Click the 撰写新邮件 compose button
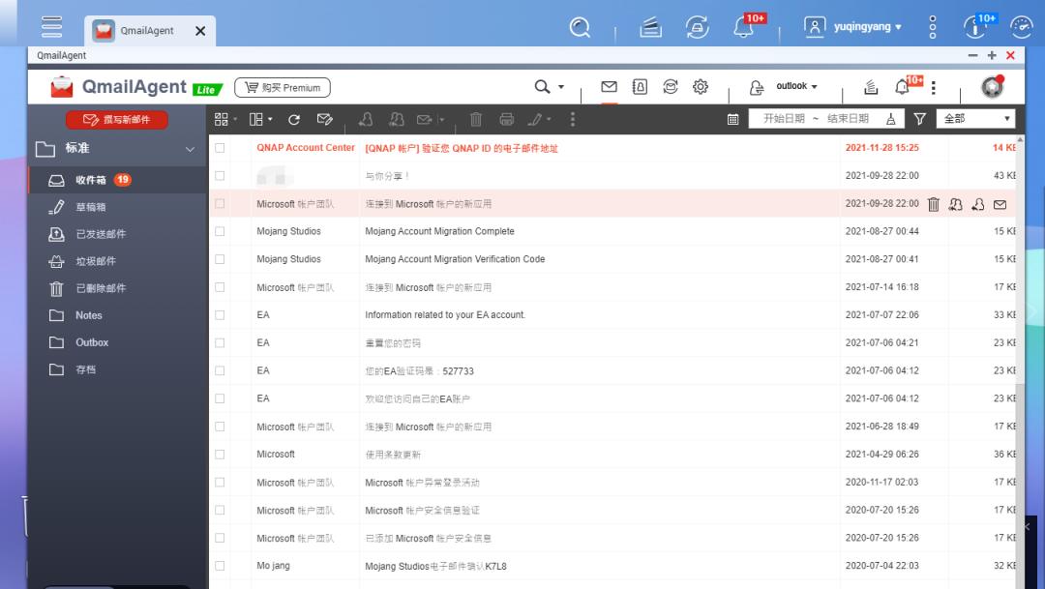 (x=119, y=119)
